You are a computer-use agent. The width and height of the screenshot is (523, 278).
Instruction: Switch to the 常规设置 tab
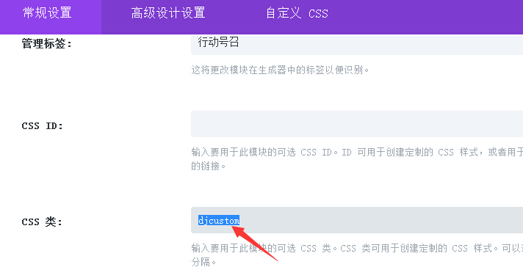[47, 13]
